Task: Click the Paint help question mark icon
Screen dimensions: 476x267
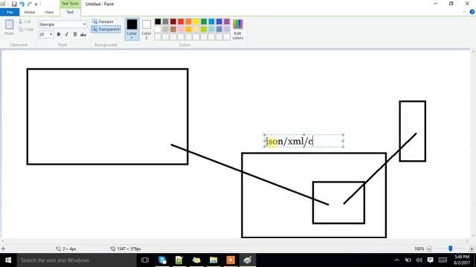Action: [472, 12]
